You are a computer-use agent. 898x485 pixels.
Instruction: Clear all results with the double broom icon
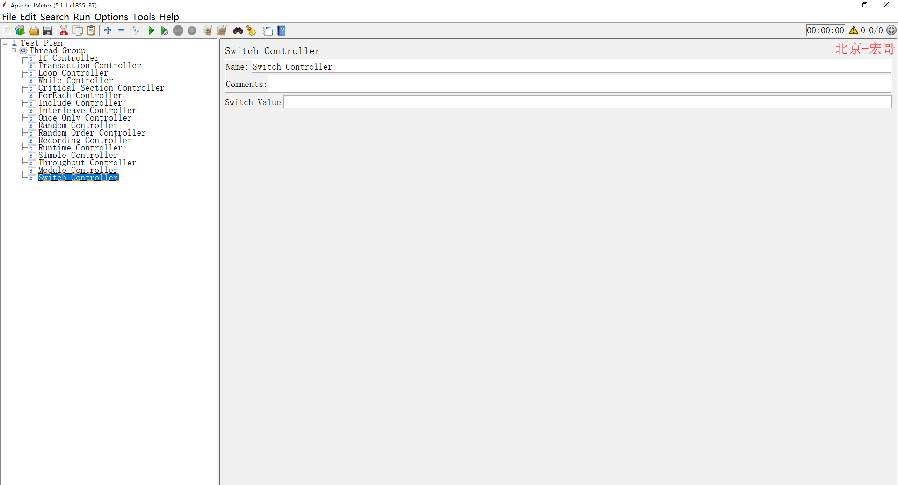pos(222,30)
